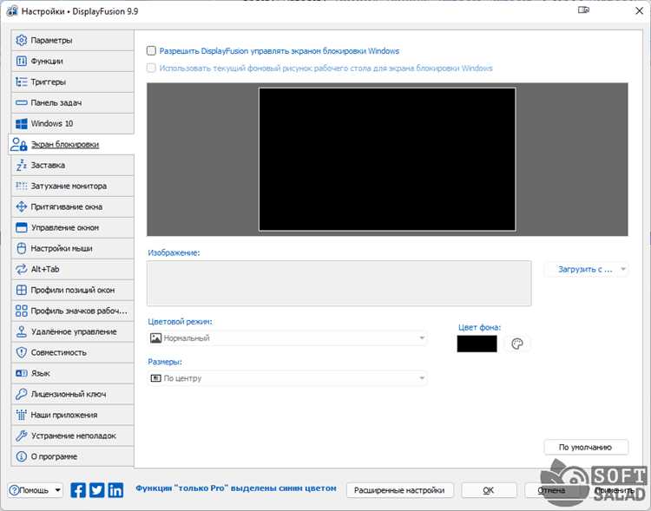Enable DisplayFusion lock screen management checkbox
The height and width of the screenshot is (511, 651).
[151, 50]
